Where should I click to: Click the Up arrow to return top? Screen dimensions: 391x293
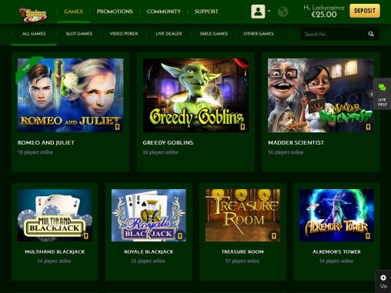click(x=383, y=281)
